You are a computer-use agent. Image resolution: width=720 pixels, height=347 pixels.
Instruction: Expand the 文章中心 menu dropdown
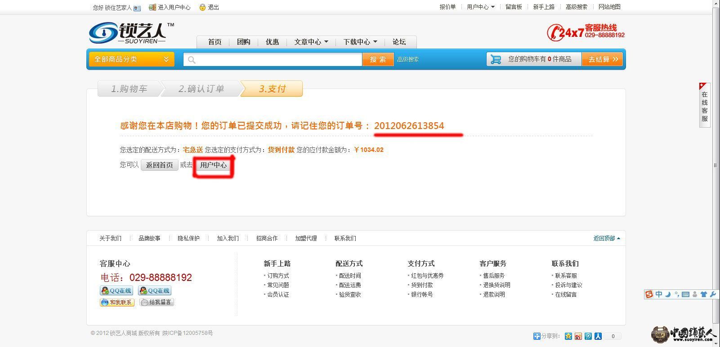coord(311,42)
